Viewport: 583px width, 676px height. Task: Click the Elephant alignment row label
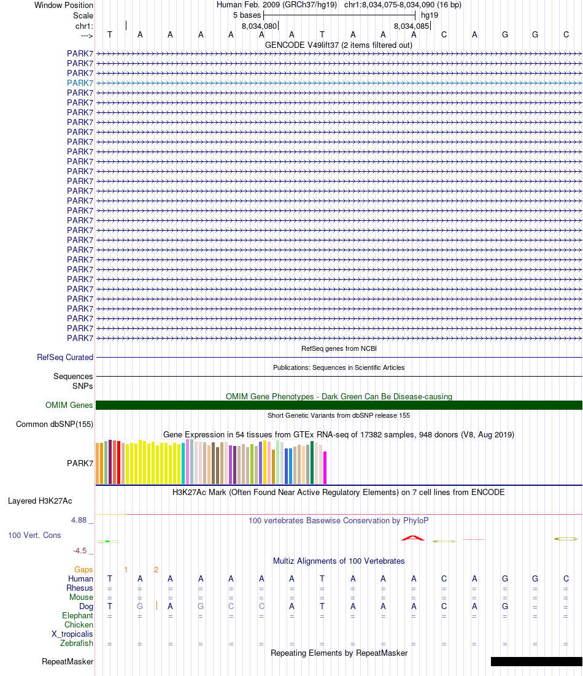point(77,616)
